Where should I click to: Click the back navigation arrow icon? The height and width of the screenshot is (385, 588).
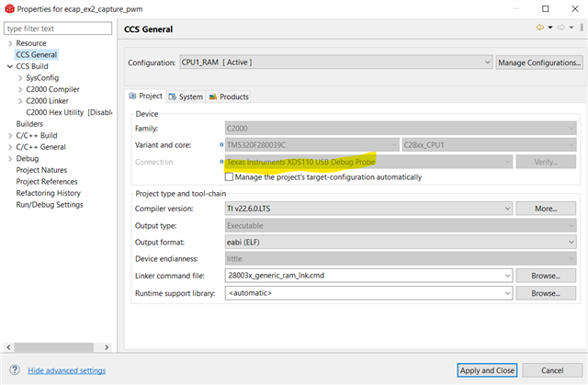[540, 28]
